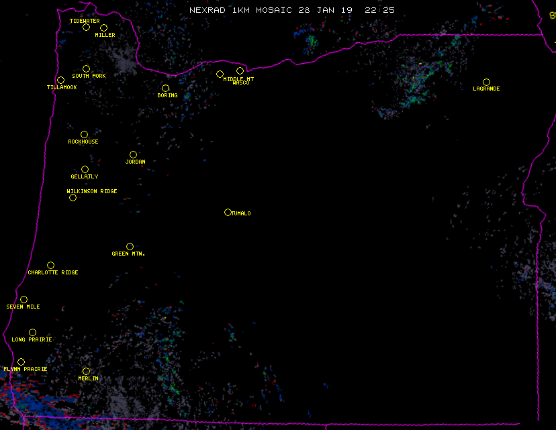Select the Miller station circle marker
Screen dimensions: 556x430
(103, 28)
